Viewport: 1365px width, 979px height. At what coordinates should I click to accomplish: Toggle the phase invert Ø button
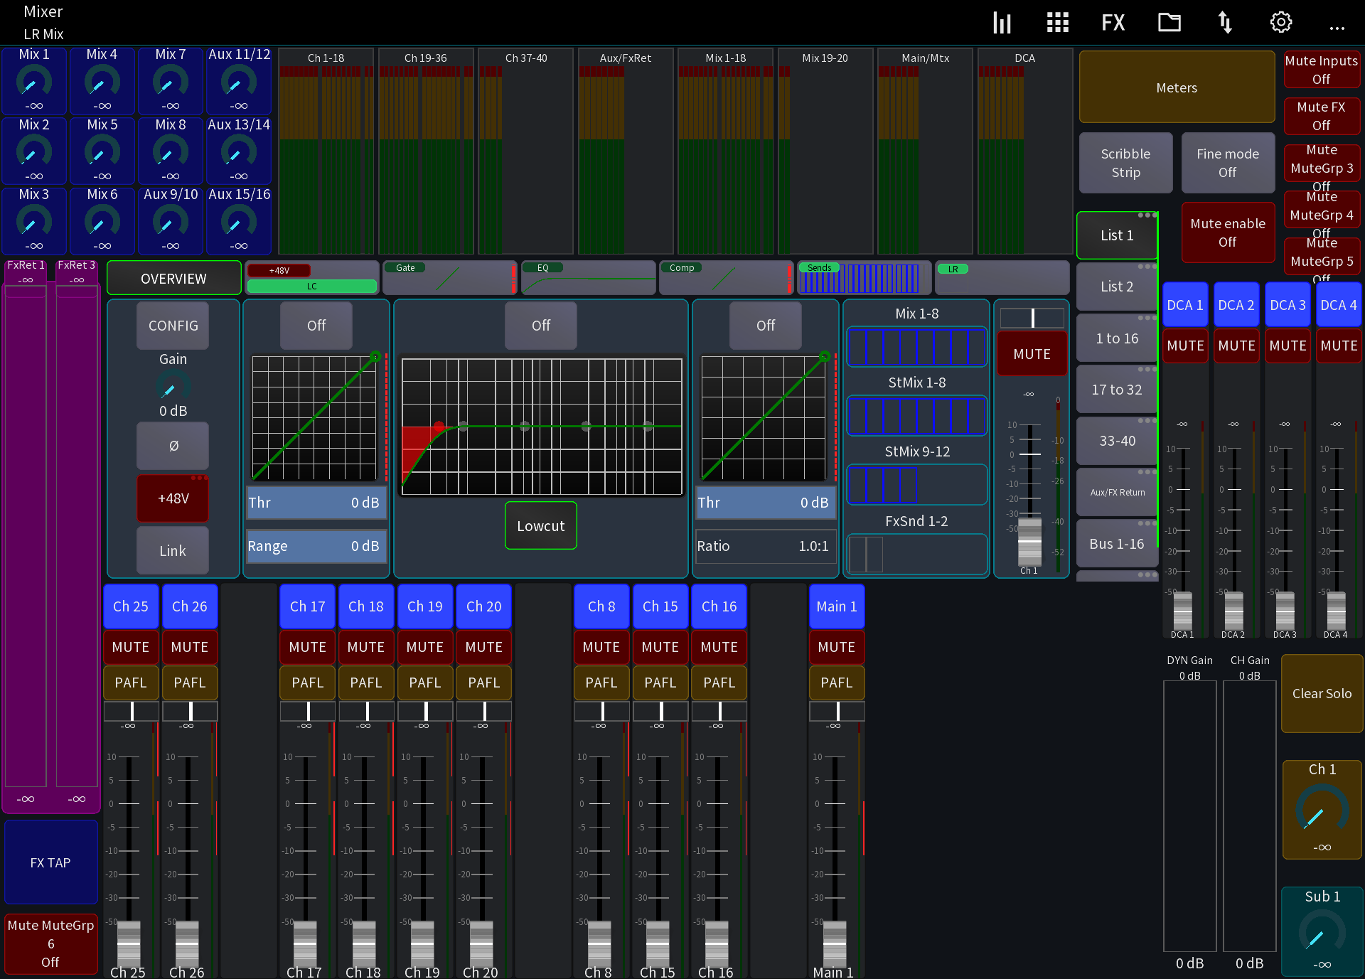coord(173,446)
